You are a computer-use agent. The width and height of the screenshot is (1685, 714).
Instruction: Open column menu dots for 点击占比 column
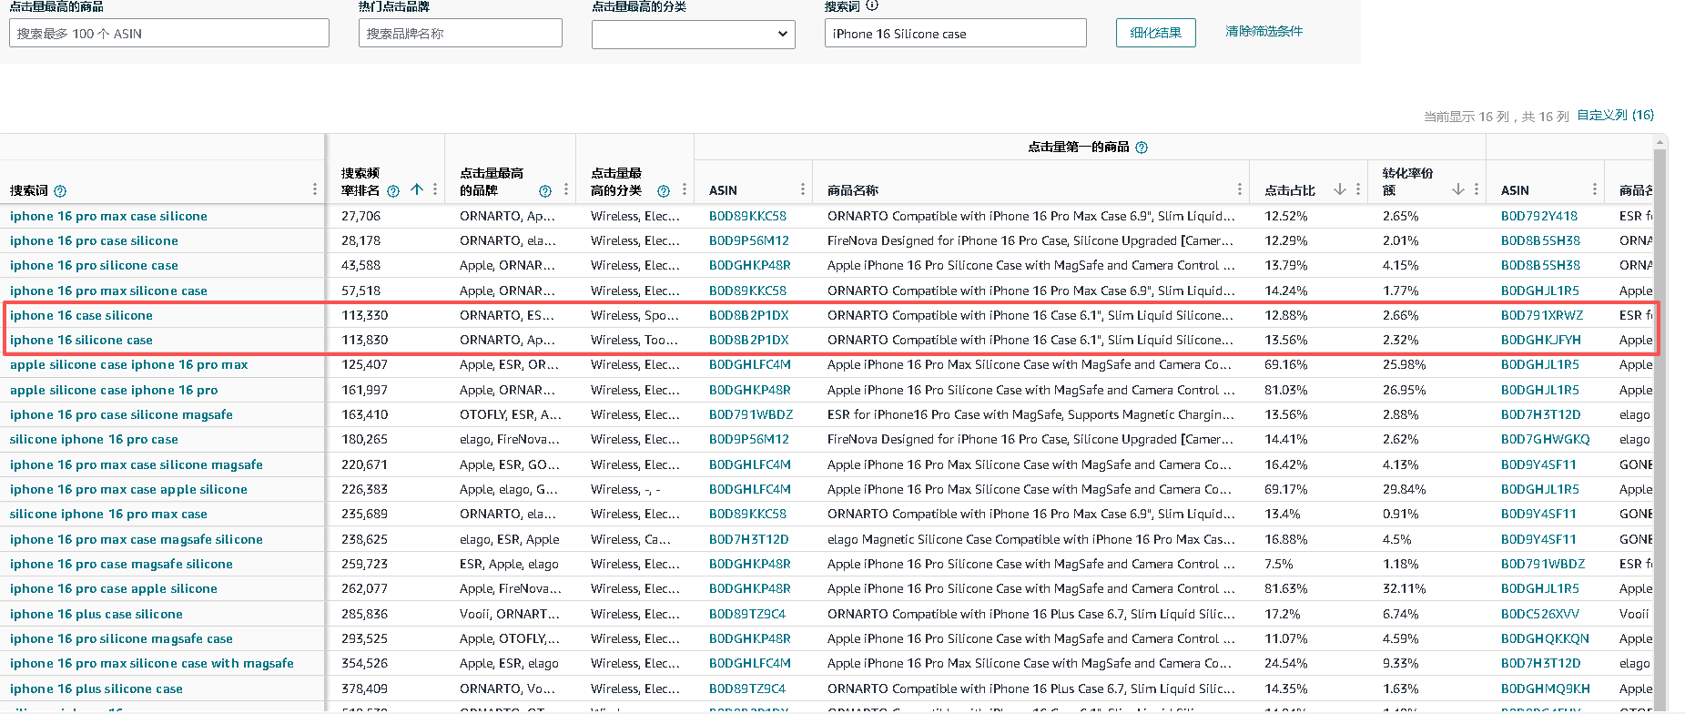[1358, 189]
